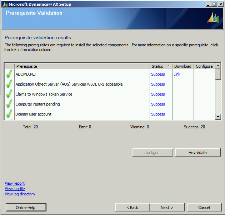Open the View log directory link
Viewport: 225px width, 215px height.
tap(20, 194)
